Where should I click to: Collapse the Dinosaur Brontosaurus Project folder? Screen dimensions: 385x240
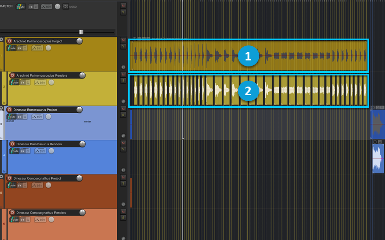click(1, 108)
